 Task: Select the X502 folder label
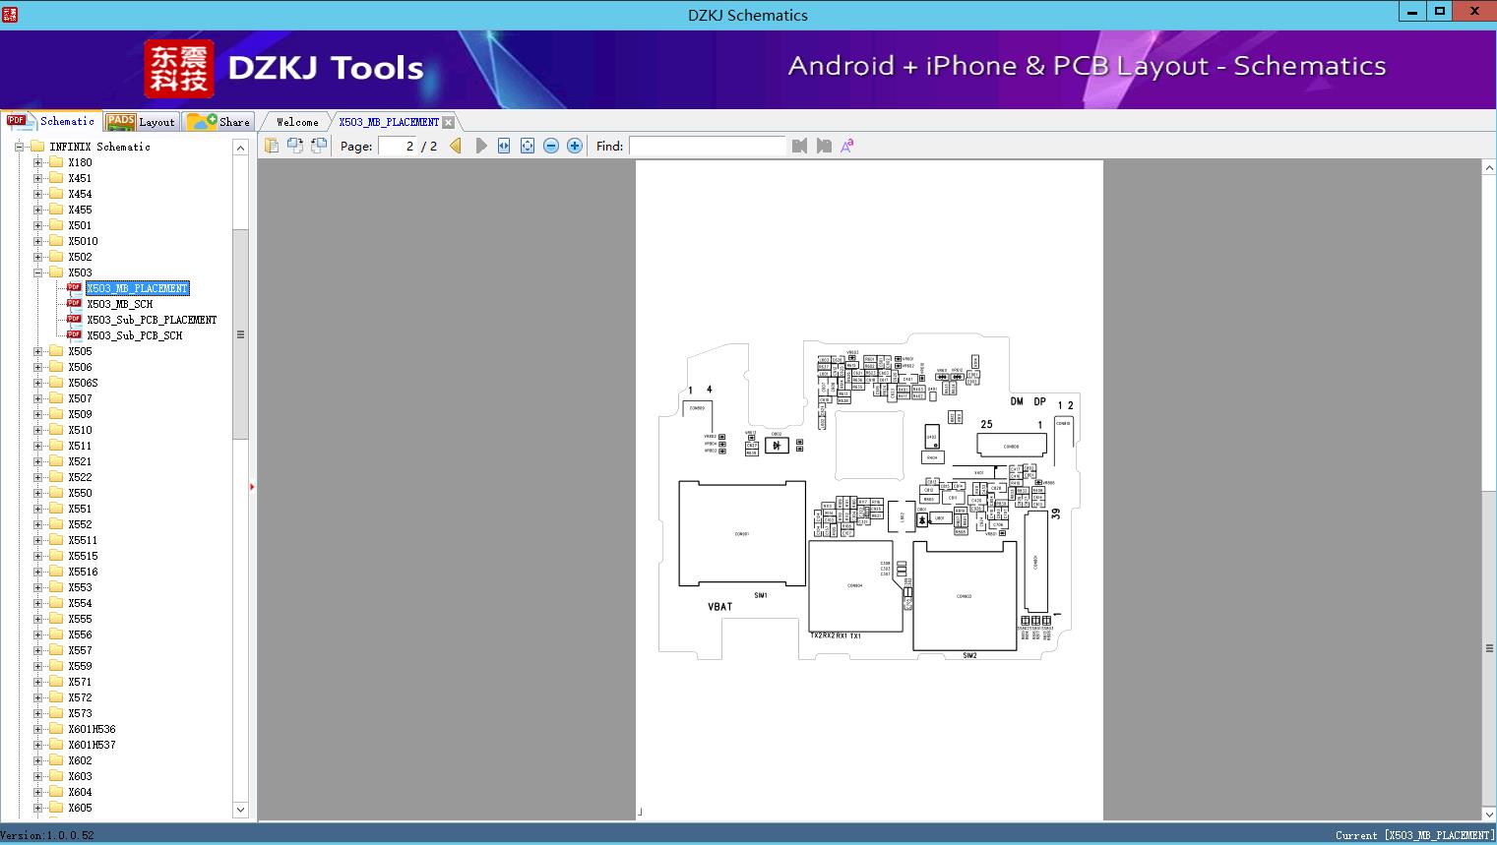[x=80, y=257]
